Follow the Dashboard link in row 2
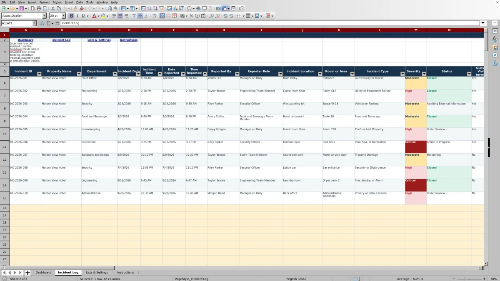Viewport: 500px width, 281px height. click(26, 40)
